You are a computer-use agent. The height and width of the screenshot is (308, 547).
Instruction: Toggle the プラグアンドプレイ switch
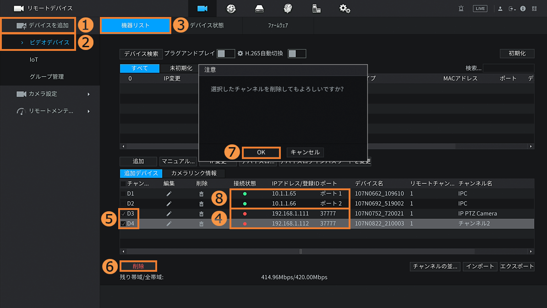point(225,54)
